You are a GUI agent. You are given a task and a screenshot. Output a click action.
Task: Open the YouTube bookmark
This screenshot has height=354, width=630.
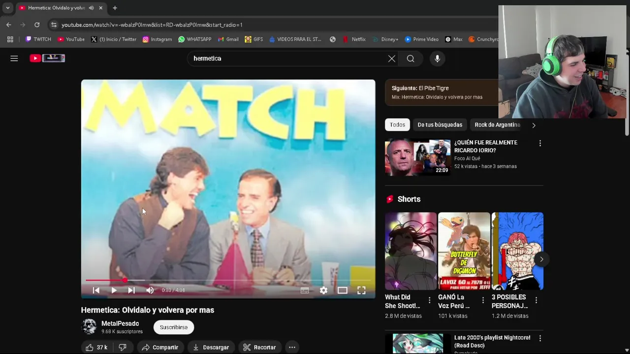71,39
